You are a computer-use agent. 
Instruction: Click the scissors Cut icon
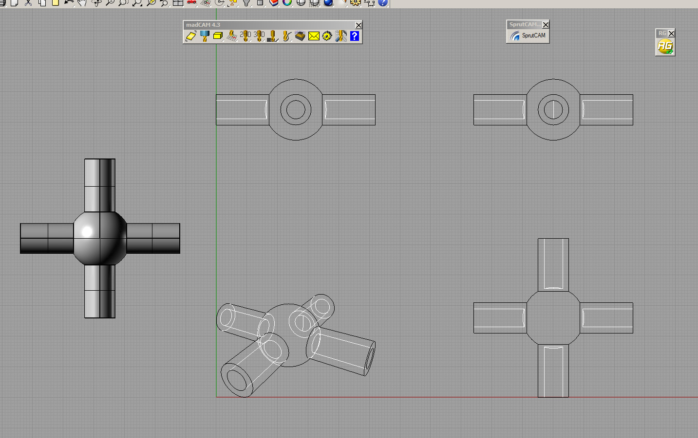pyautogui.click(x=28, y=3)
